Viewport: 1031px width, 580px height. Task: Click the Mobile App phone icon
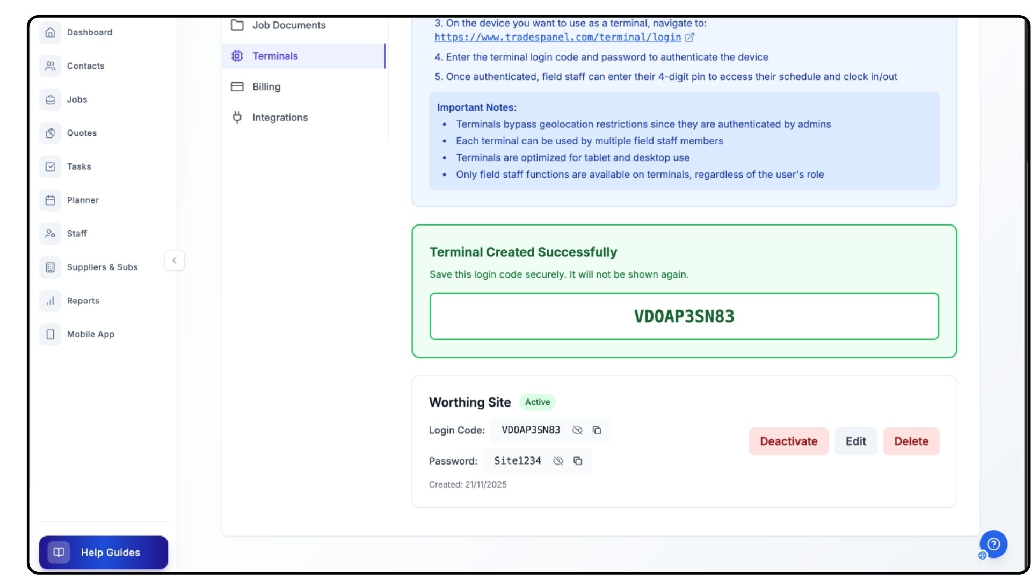point(50,335)
